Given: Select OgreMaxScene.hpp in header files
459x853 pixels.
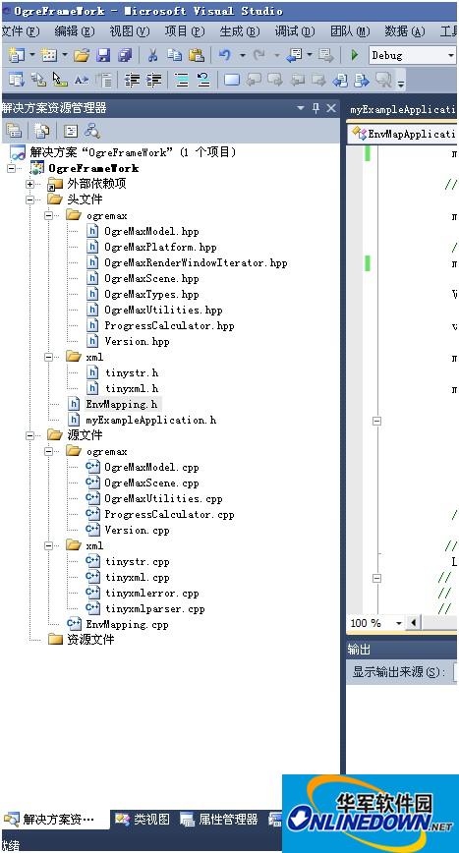Looking at the screenshot, I should click(151, 278).
